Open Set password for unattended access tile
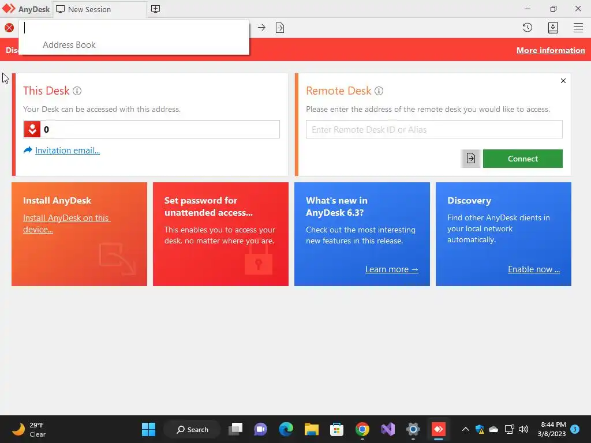The width and height of the screenshot is (591, 443). point(220,234)
